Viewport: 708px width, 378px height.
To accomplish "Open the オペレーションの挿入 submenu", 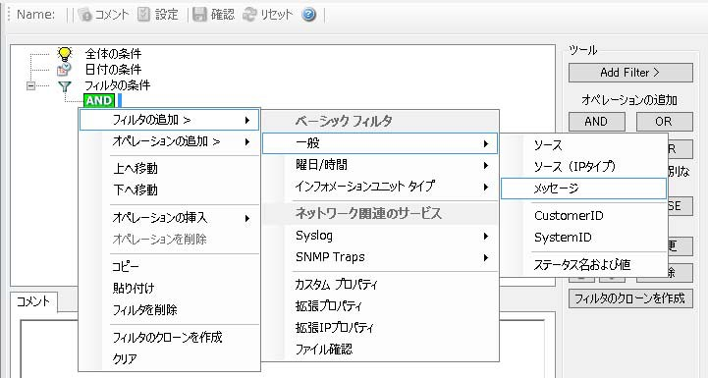I will coord(169,218).
